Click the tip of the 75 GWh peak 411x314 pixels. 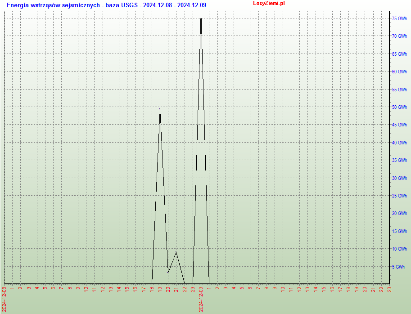coord(201,18)
